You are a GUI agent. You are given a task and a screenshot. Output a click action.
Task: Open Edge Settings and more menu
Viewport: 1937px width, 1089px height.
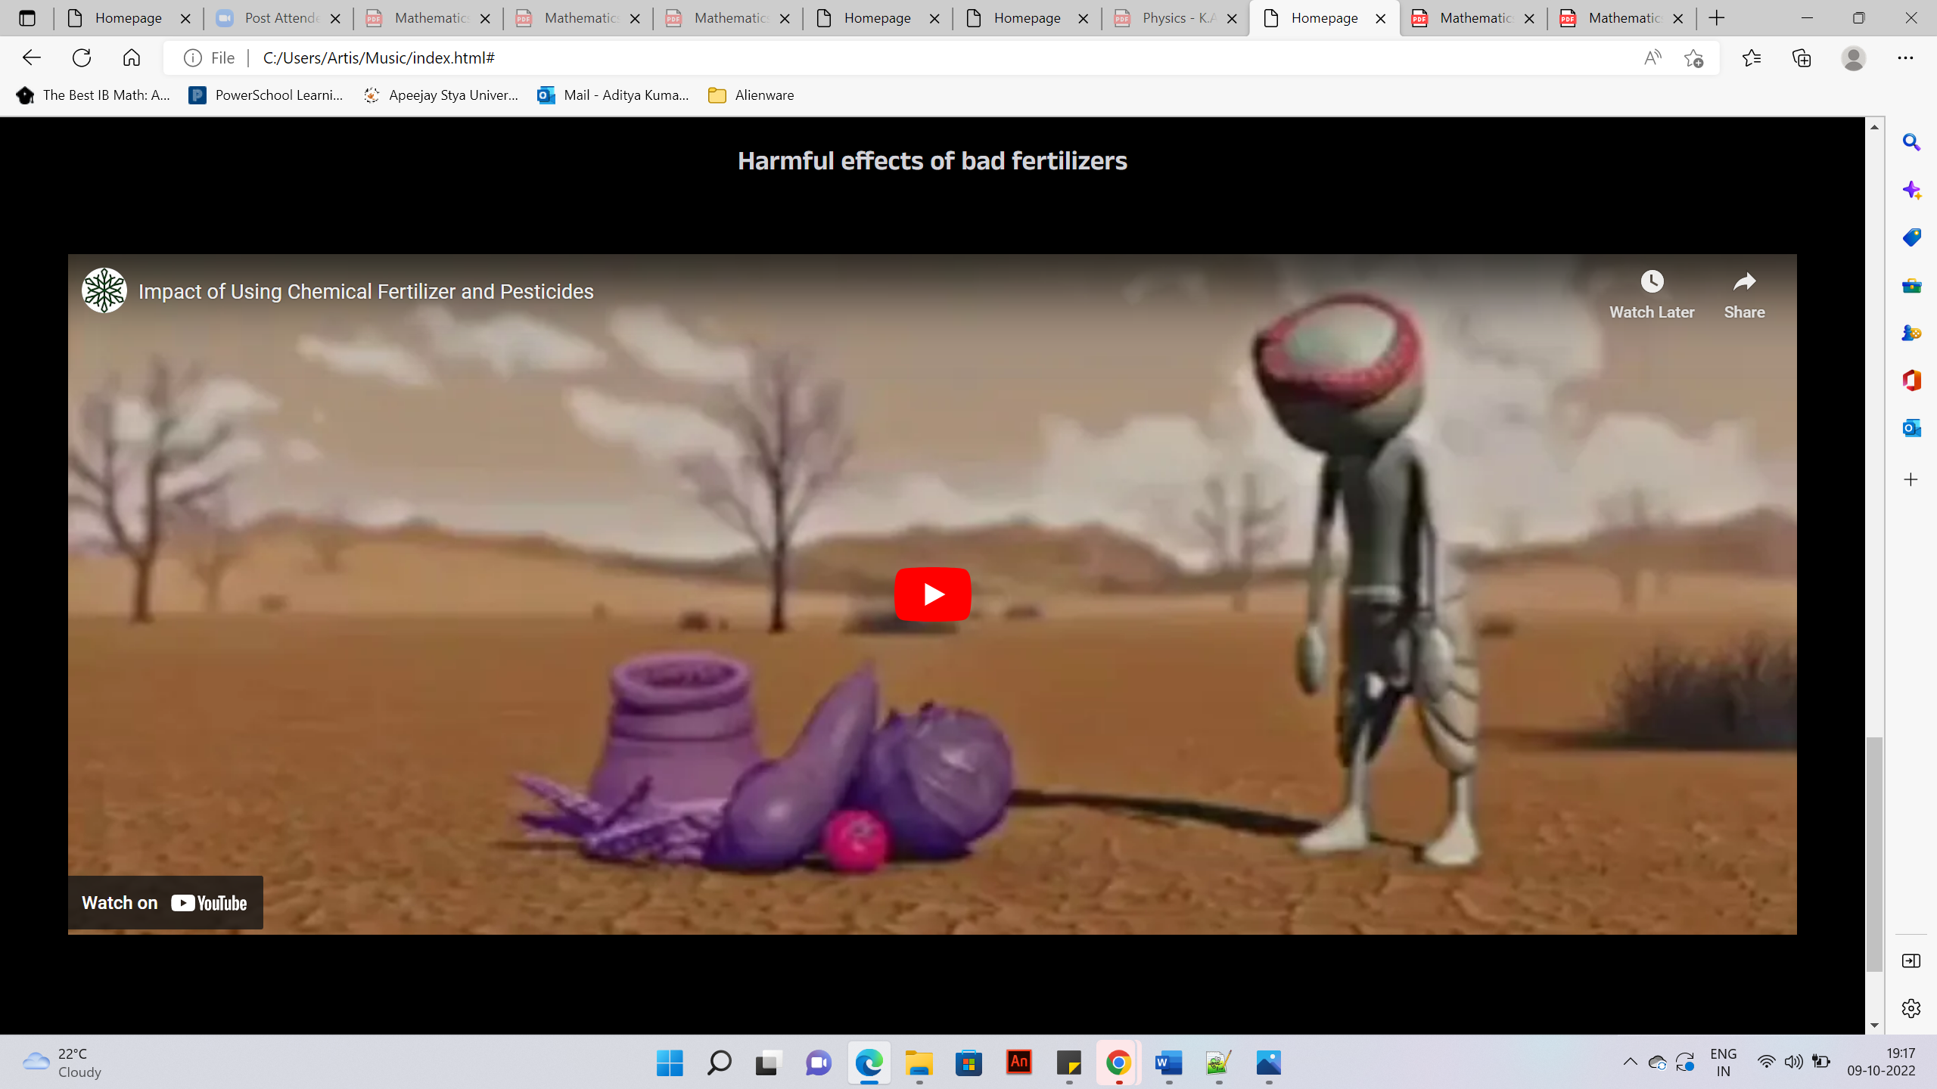coord(1905,58)
